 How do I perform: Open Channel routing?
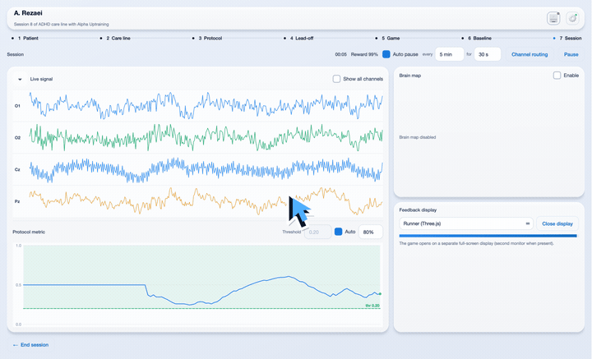click(530, 54)
